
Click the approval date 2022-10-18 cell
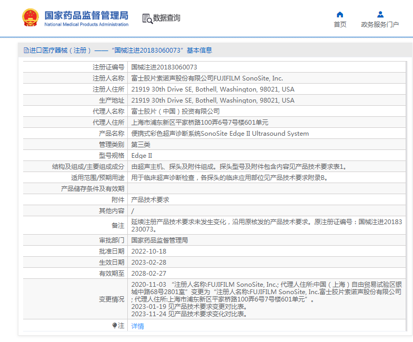click(148, 252)
